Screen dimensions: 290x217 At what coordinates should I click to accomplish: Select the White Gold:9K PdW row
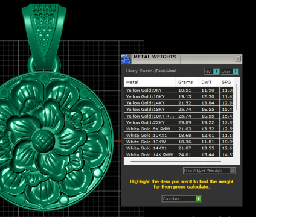(179, 129)
